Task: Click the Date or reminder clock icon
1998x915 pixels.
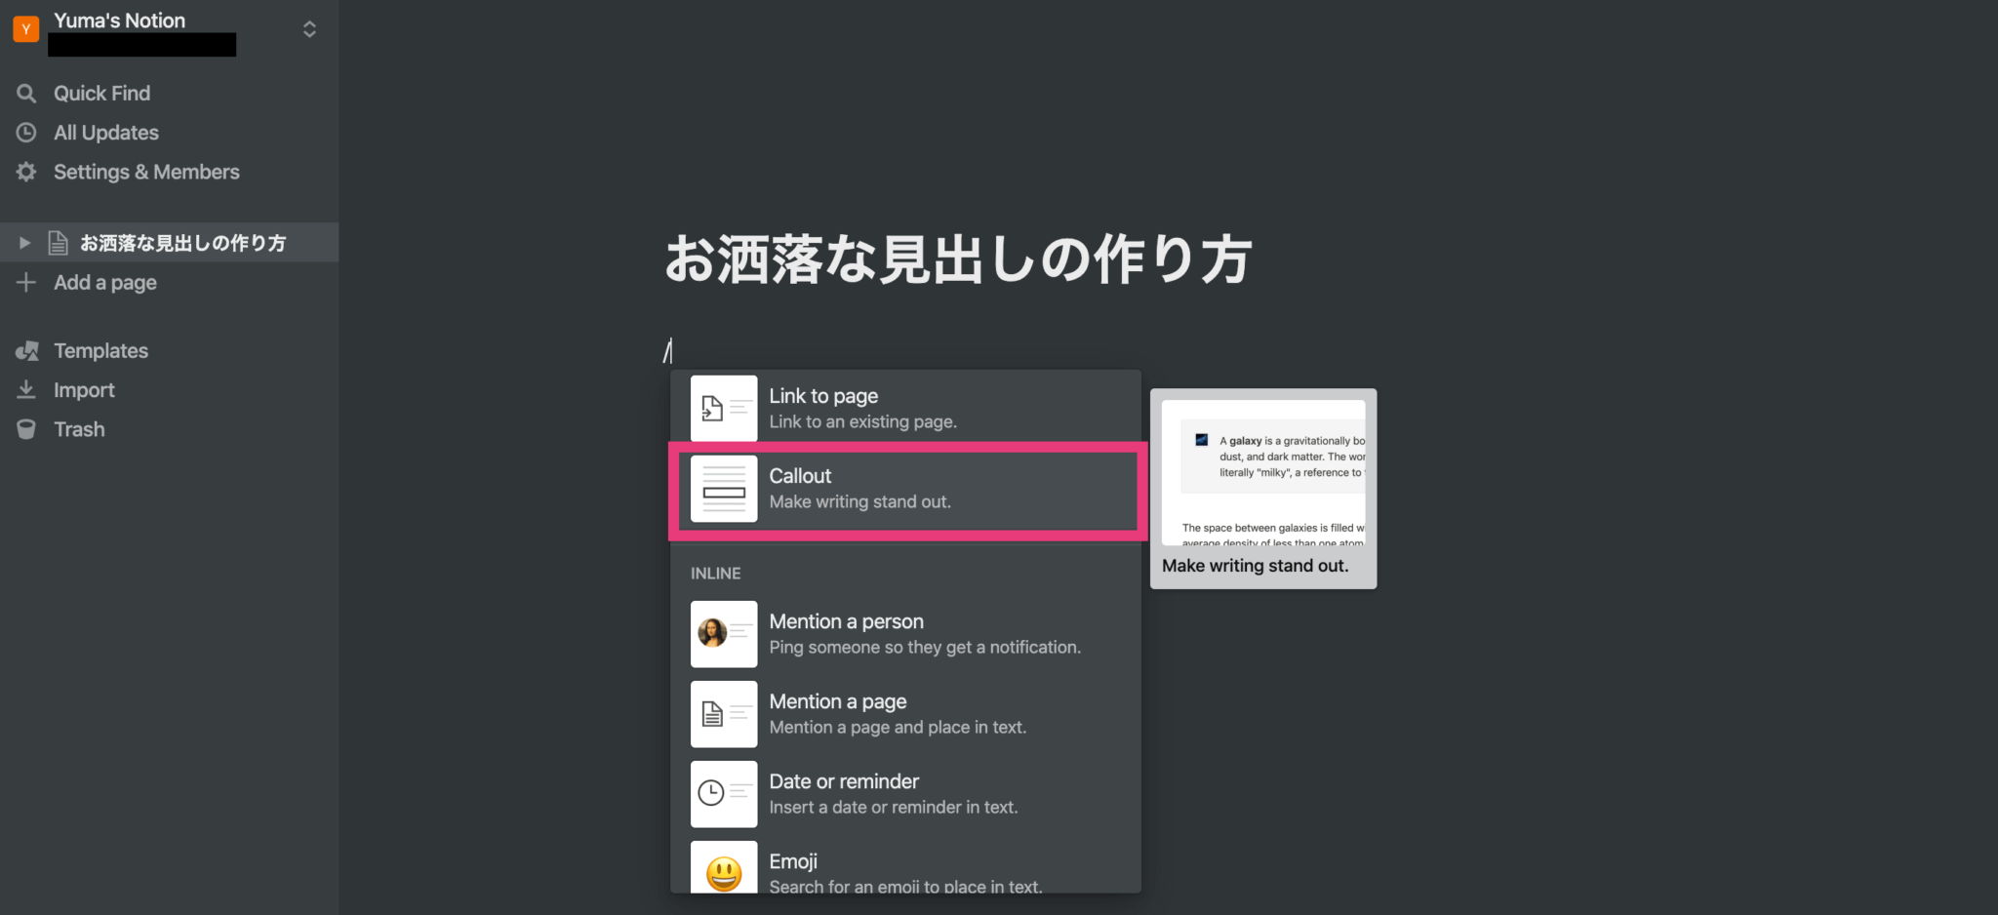Action: coord(723,793)
